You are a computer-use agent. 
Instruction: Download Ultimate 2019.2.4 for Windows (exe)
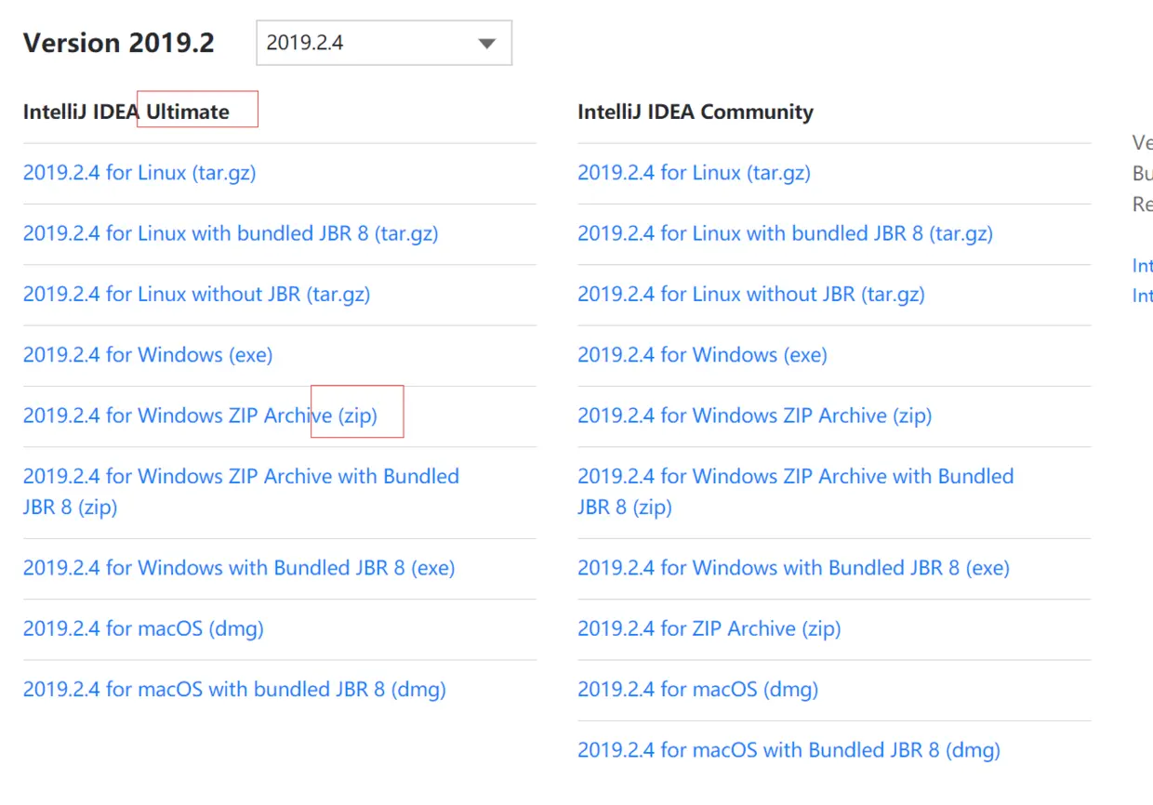(x=148, y=355)
